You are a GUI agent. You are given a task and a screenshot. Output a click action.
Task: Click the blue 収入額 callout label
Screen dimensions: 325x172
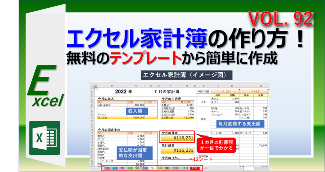[136, 111]
